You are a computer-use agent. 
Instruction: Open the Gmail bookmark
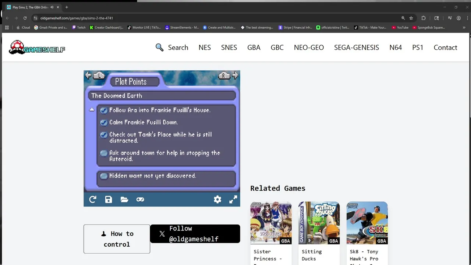[51, 28]
